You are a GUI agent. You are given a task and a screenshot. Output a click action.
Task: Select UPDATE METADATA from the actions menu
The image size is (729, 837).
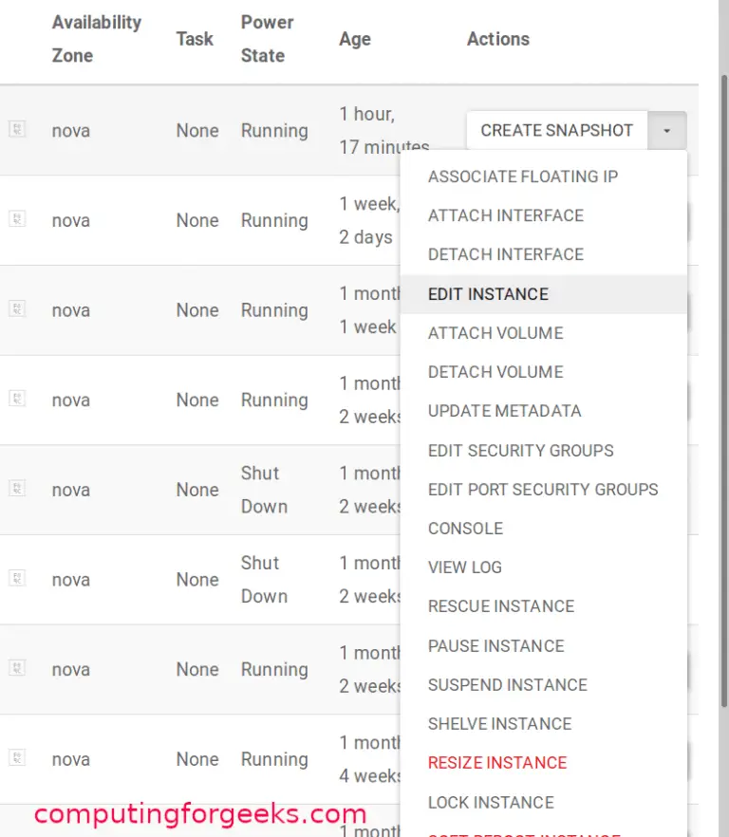502,411
